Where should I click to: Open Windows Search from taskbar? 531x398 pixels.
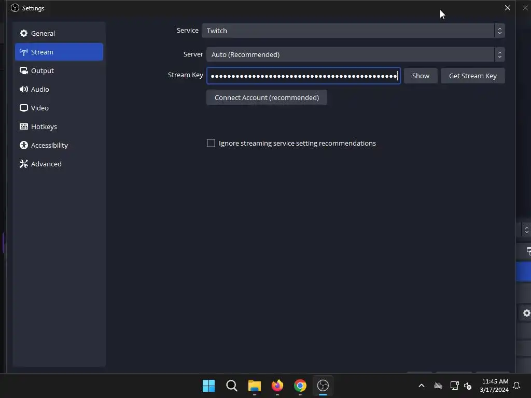[x=232, y=386]
